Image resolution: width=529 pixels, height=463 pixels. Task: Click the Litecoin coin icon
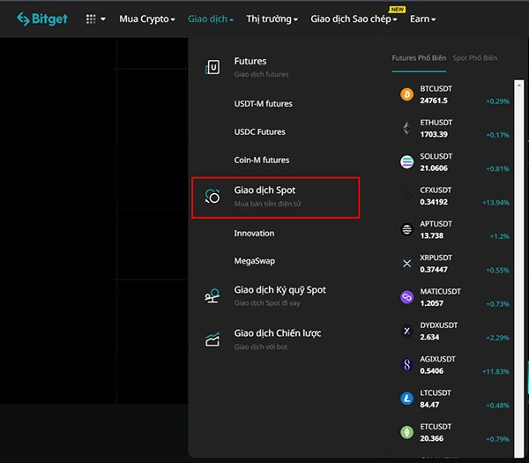406,399
